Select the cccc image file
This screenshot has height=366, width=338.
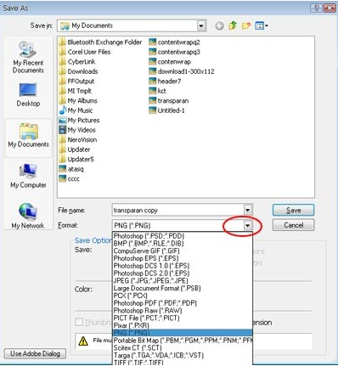pos(69,179)
